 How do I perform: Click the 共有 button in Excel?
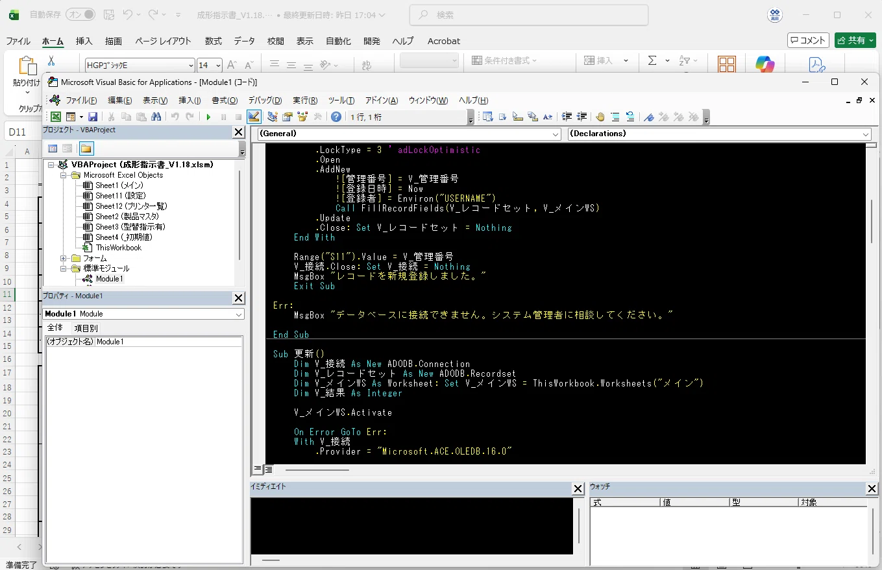click(x=855, y=40)
